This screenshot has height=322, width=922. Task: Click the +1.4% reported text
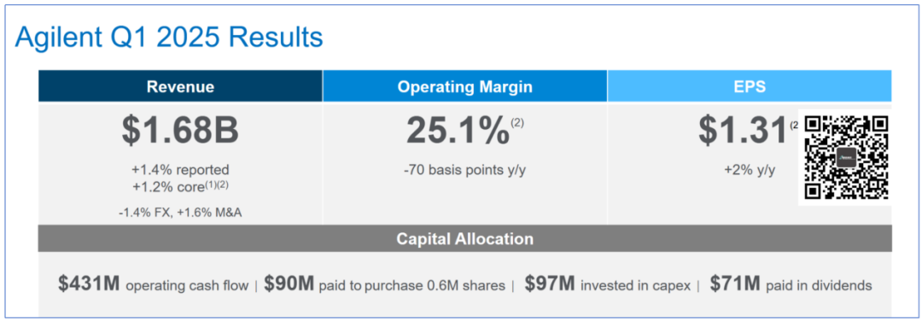[180, 169]
